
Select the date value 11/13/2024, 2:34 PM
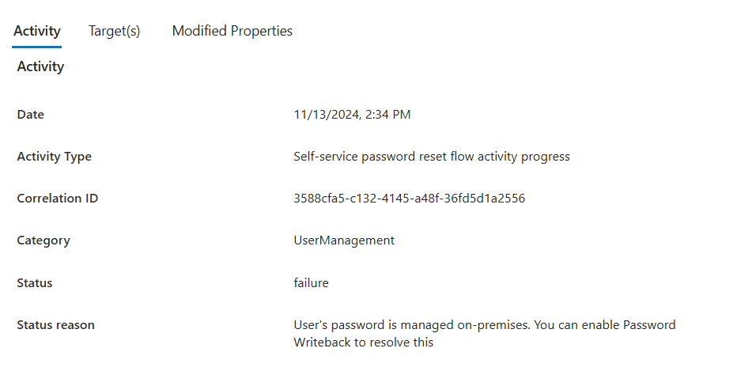point(352,115)
